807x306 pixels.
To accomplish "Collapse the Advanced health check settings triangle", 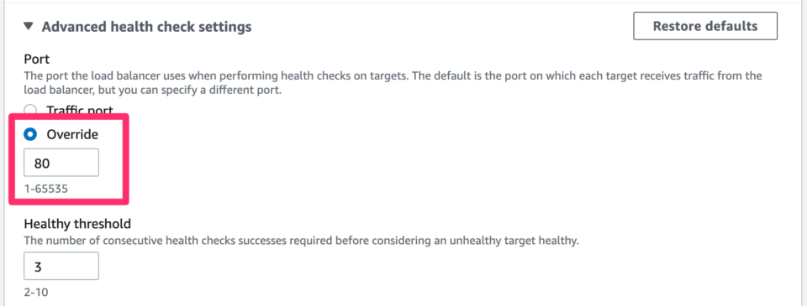I will [29, 26].
